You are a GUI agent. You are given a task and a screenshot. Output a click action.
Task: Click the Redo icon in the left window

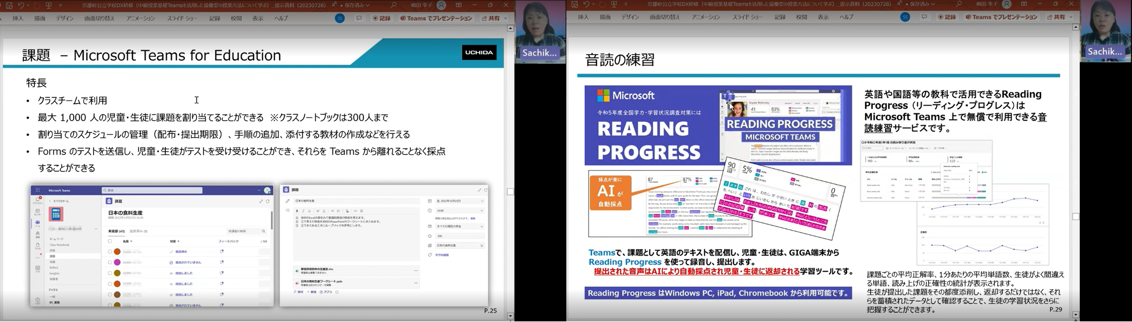point(37,5)
